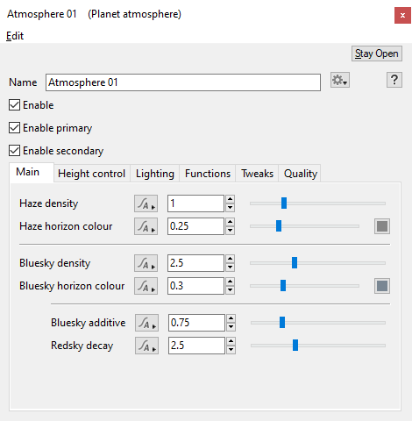412x421 pixels.
Task: Click the Bluesky horizon colour value field
Action: pyautogui.click(x=195, y=286)
